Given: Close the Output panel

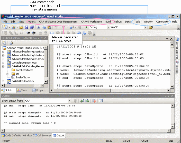Looking at the screenshot, I should pyautogui.click(x=172, y=96).
